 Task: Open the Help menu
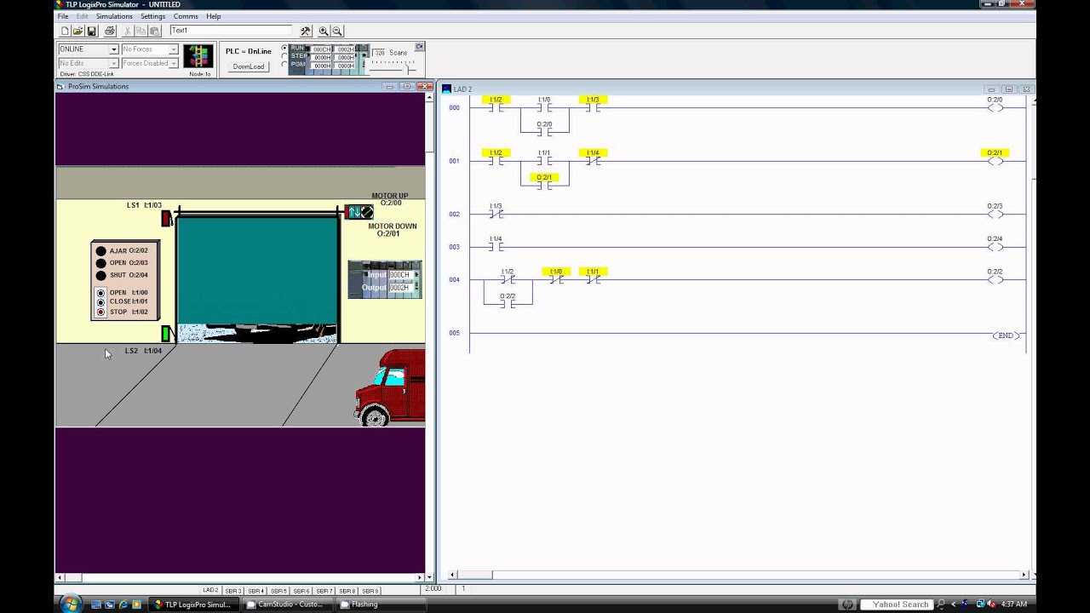[x=214, y=16]
